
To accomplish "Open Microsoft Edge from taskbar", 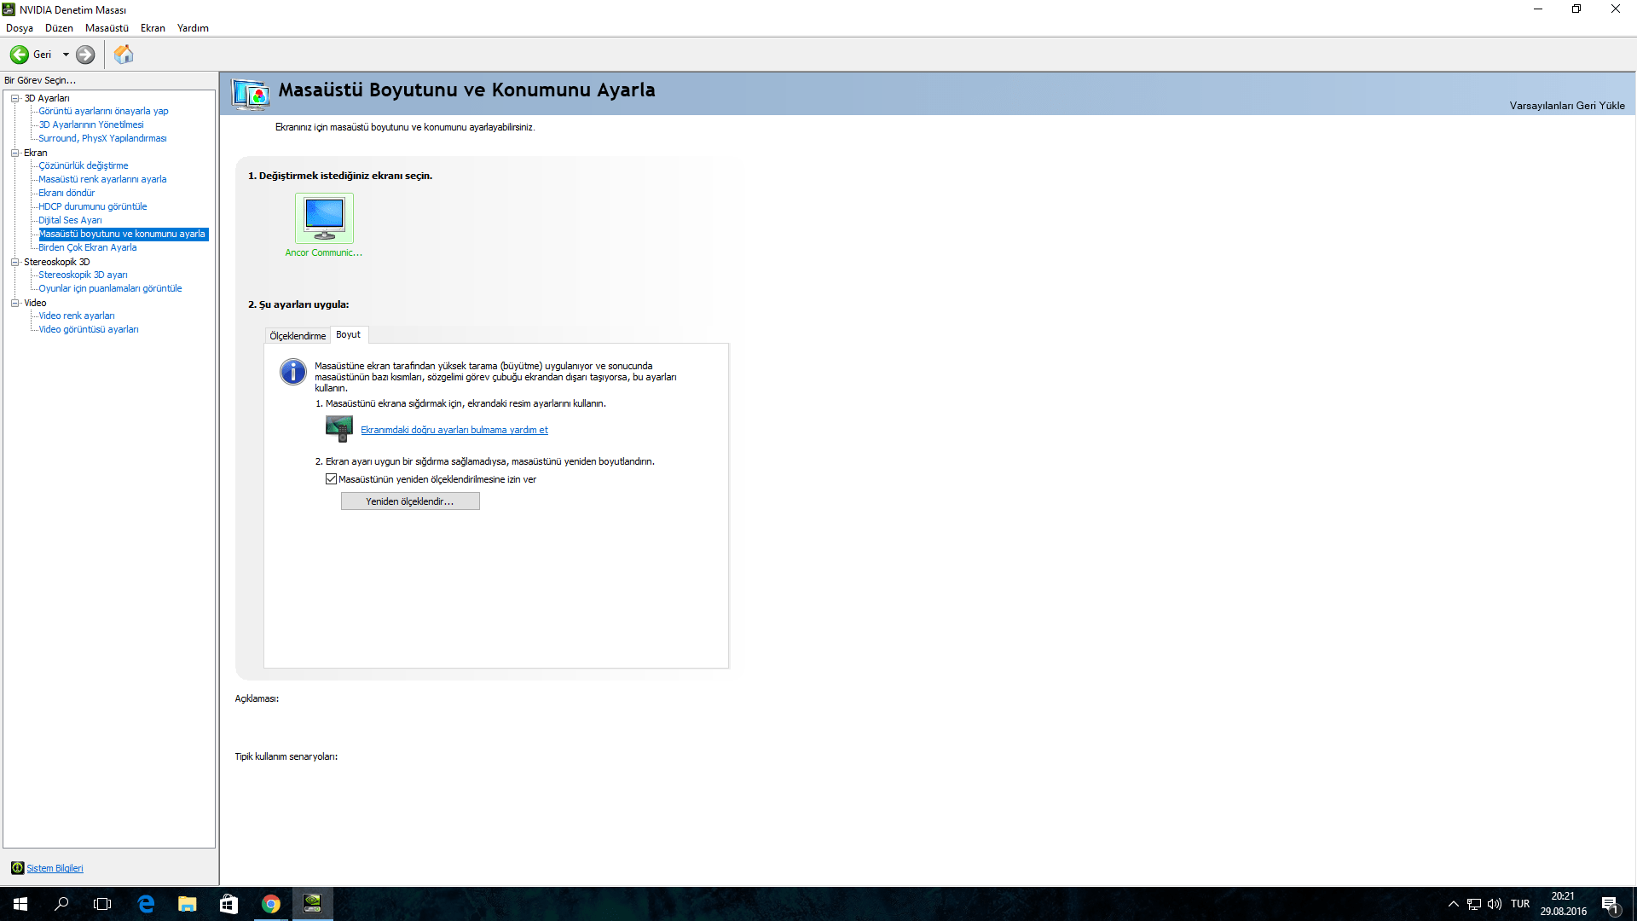I will click(146, 904).
